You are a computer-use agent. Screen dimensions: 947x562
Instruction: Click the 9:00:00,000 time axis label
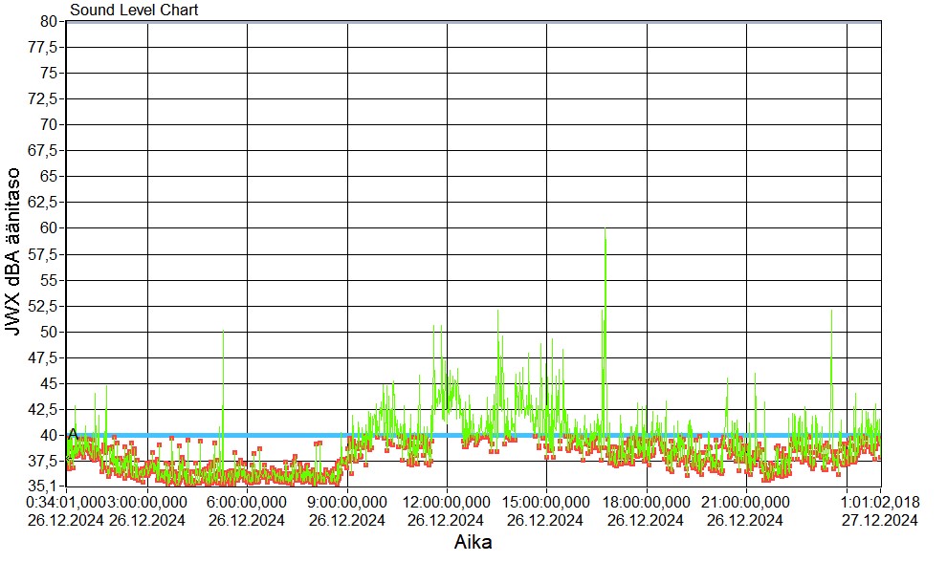347,501
